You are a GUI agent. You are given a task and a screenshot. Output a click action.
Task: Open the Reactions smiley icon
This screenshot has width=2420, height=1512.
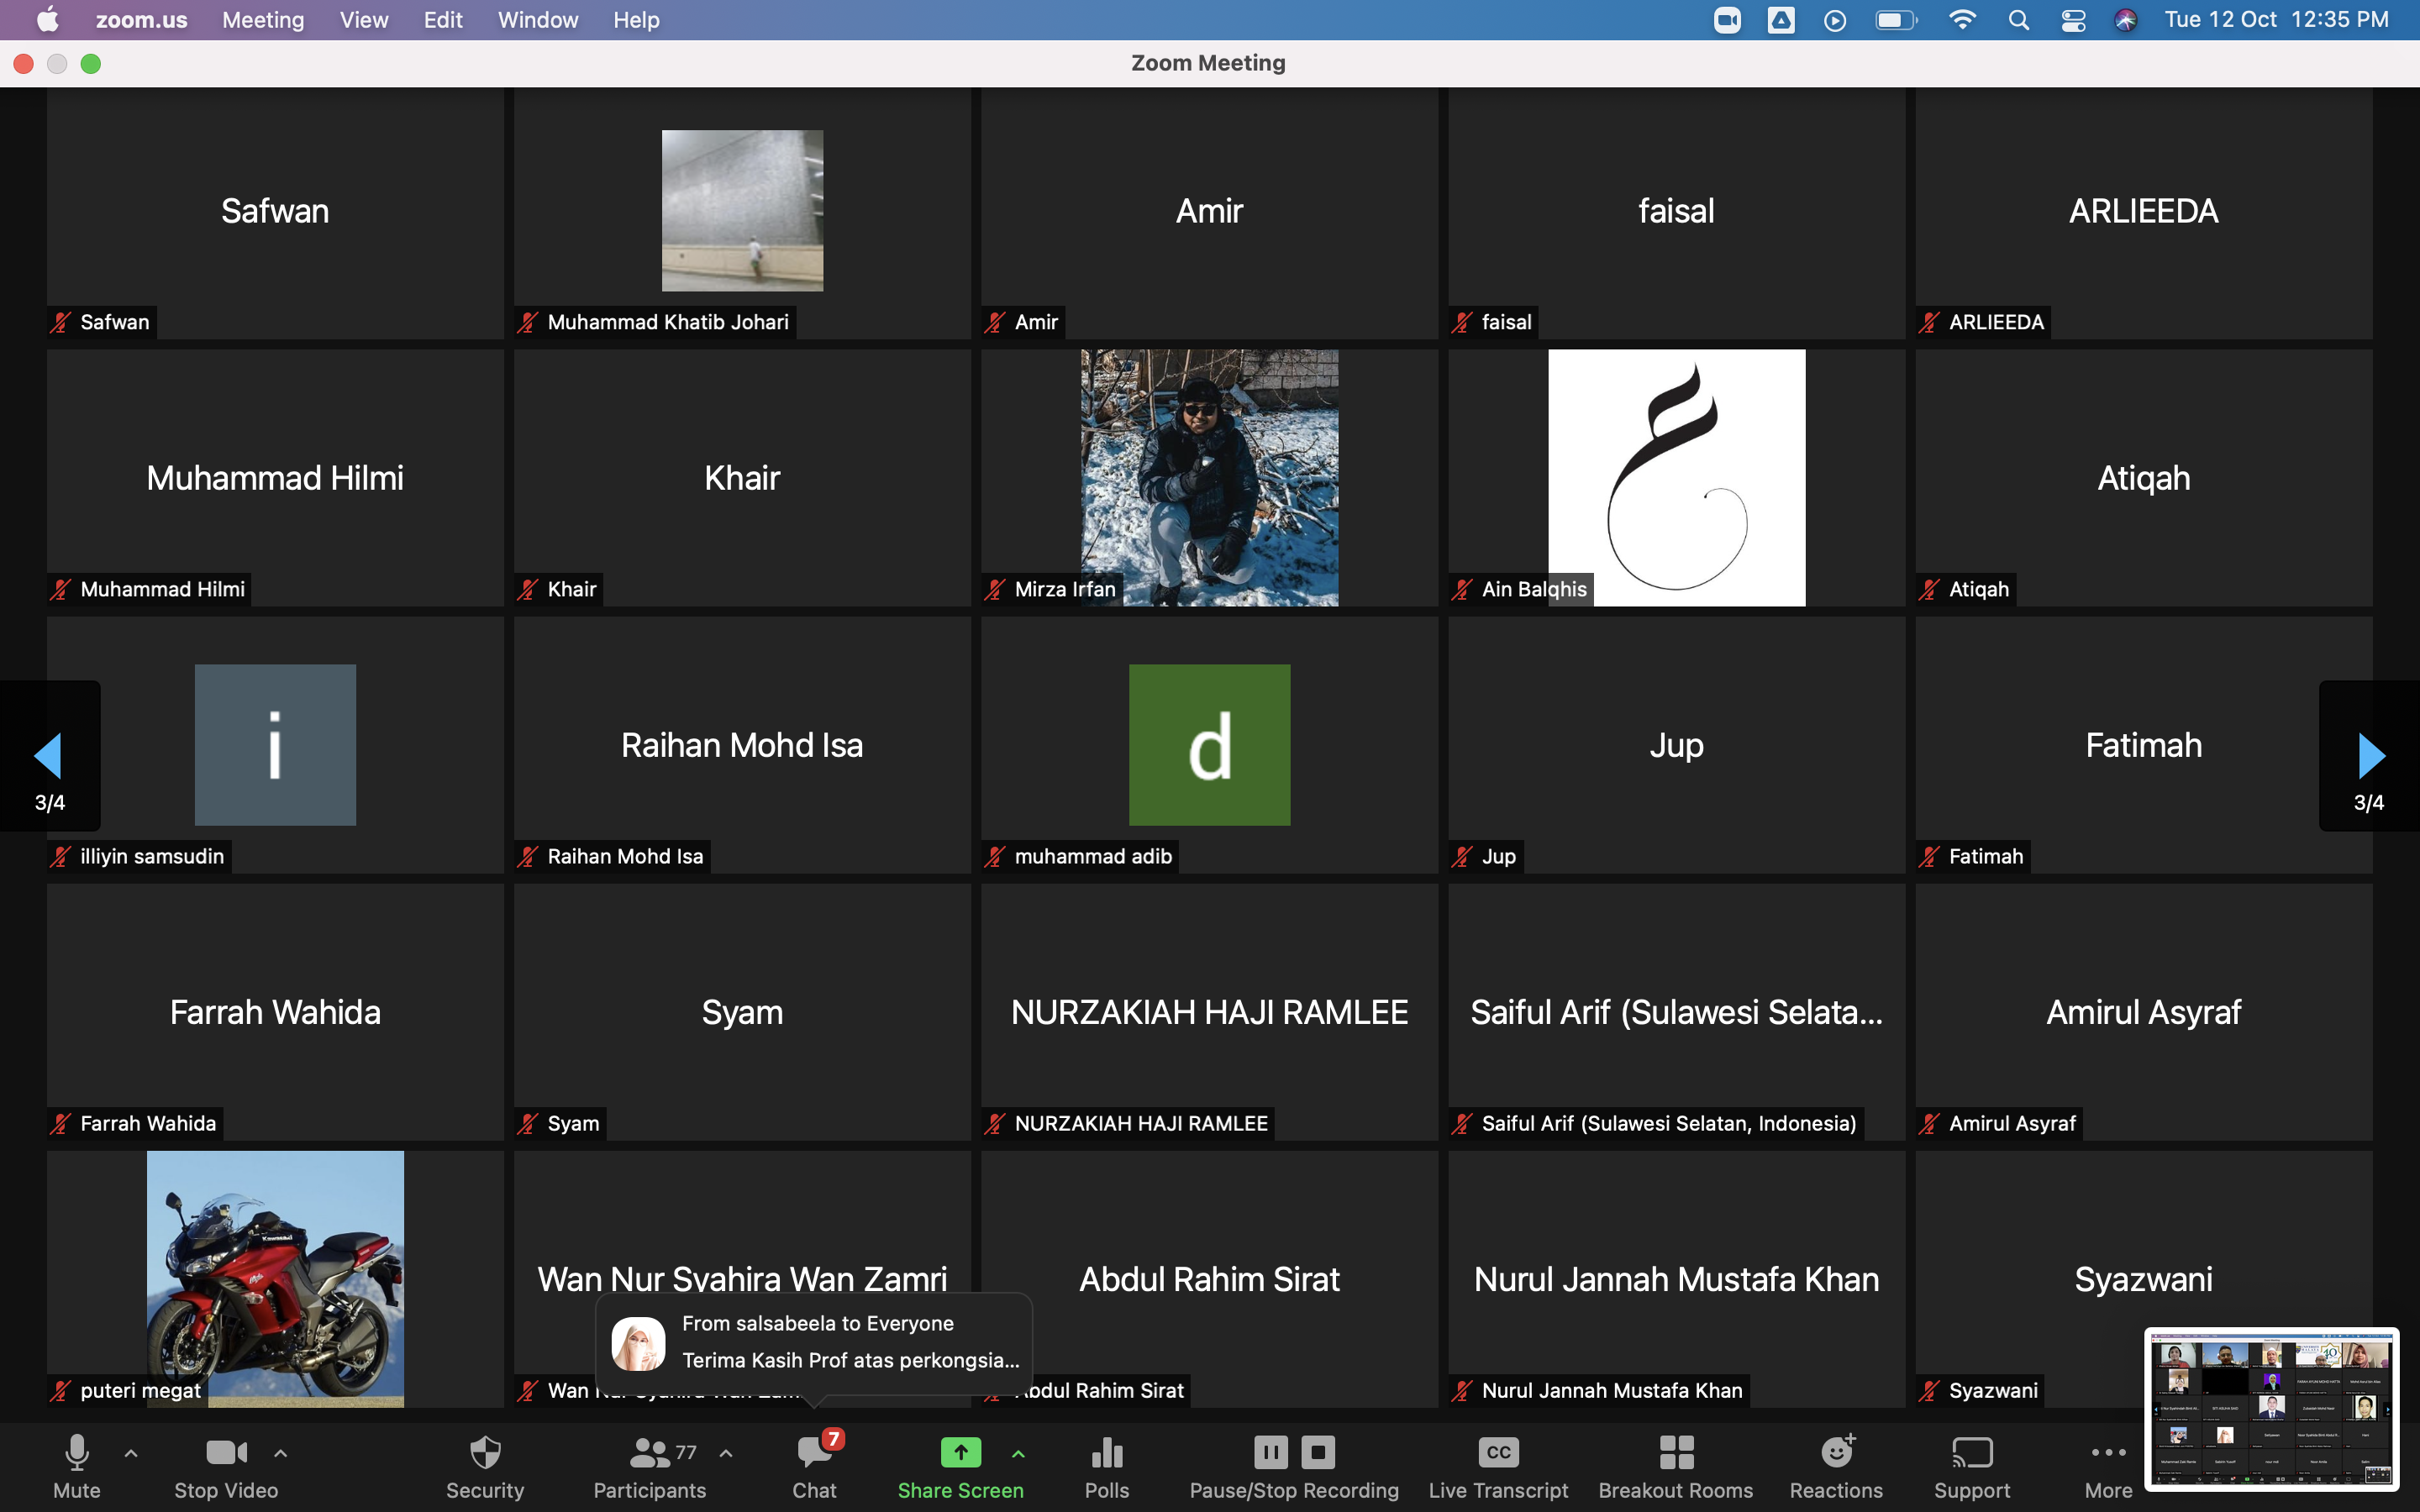coord(1836,1453)
